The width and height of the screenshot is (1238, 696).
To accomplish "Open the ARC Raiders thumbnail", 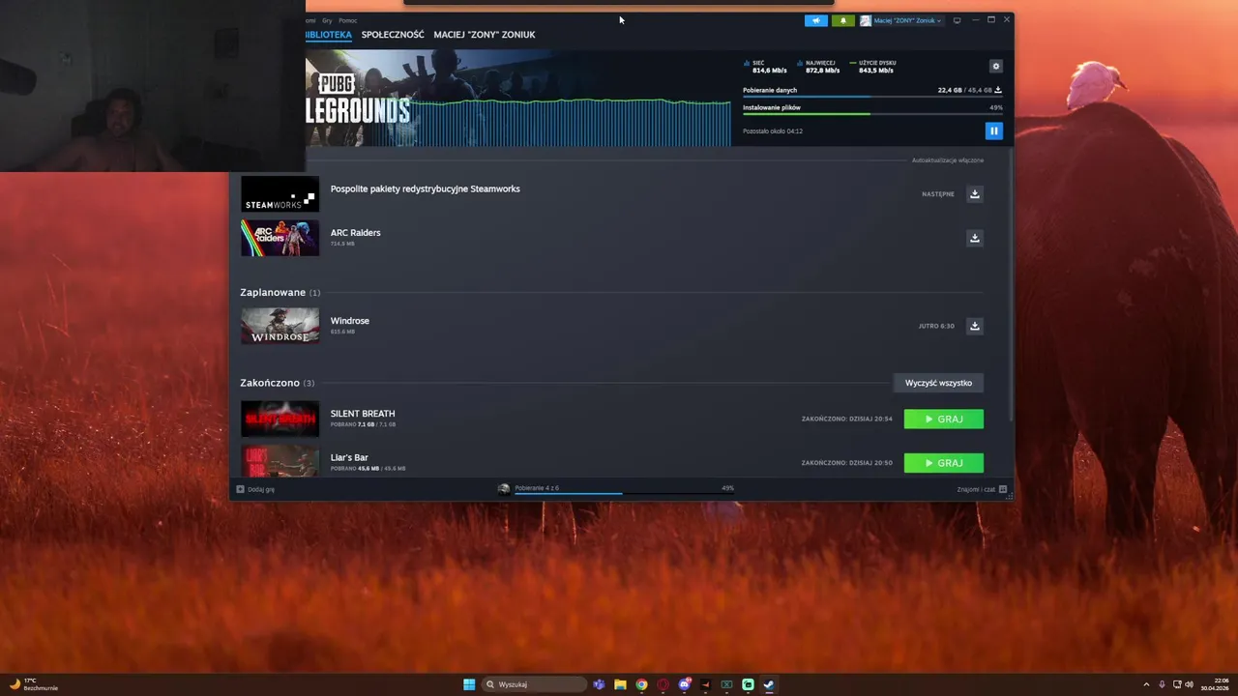I will 280,238.
